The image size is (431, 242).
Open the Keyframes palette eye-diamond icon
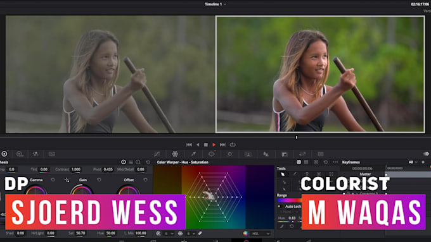[x=426, y=154]
